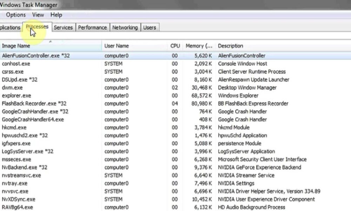The image size is (351, 211).
Task: Sort by Image Name column header
Action: [51, 46]
